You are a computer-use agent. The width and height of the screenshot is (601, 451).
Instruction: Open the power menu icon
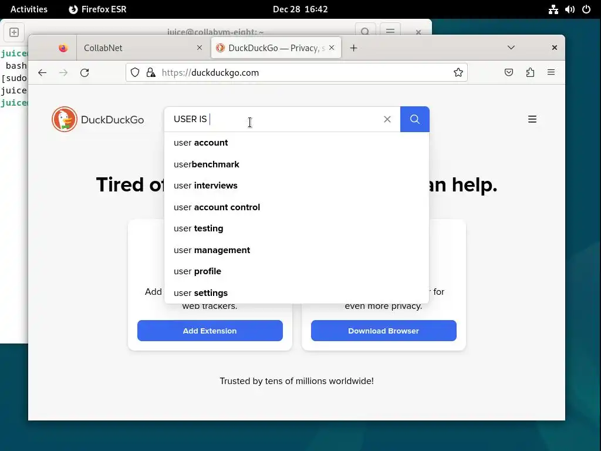[x=586, y=9]
